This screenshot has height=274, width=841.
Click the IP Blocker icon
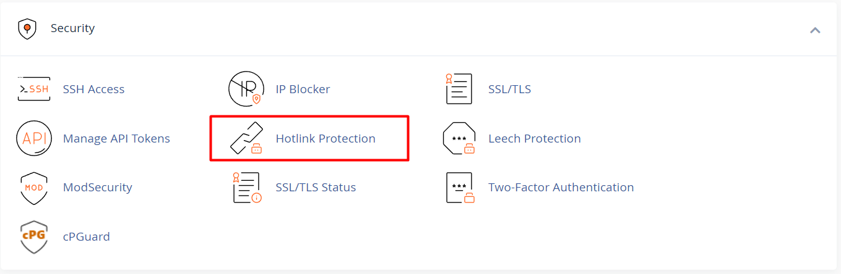point(246,89)
